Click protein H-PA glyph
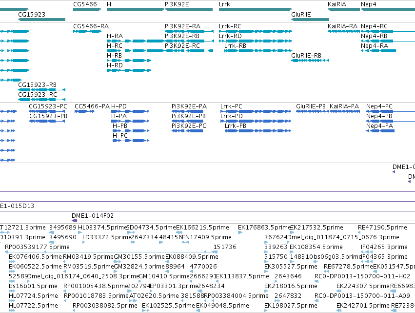The height and width of the screenshot is (313, 415). coord(130,121)
